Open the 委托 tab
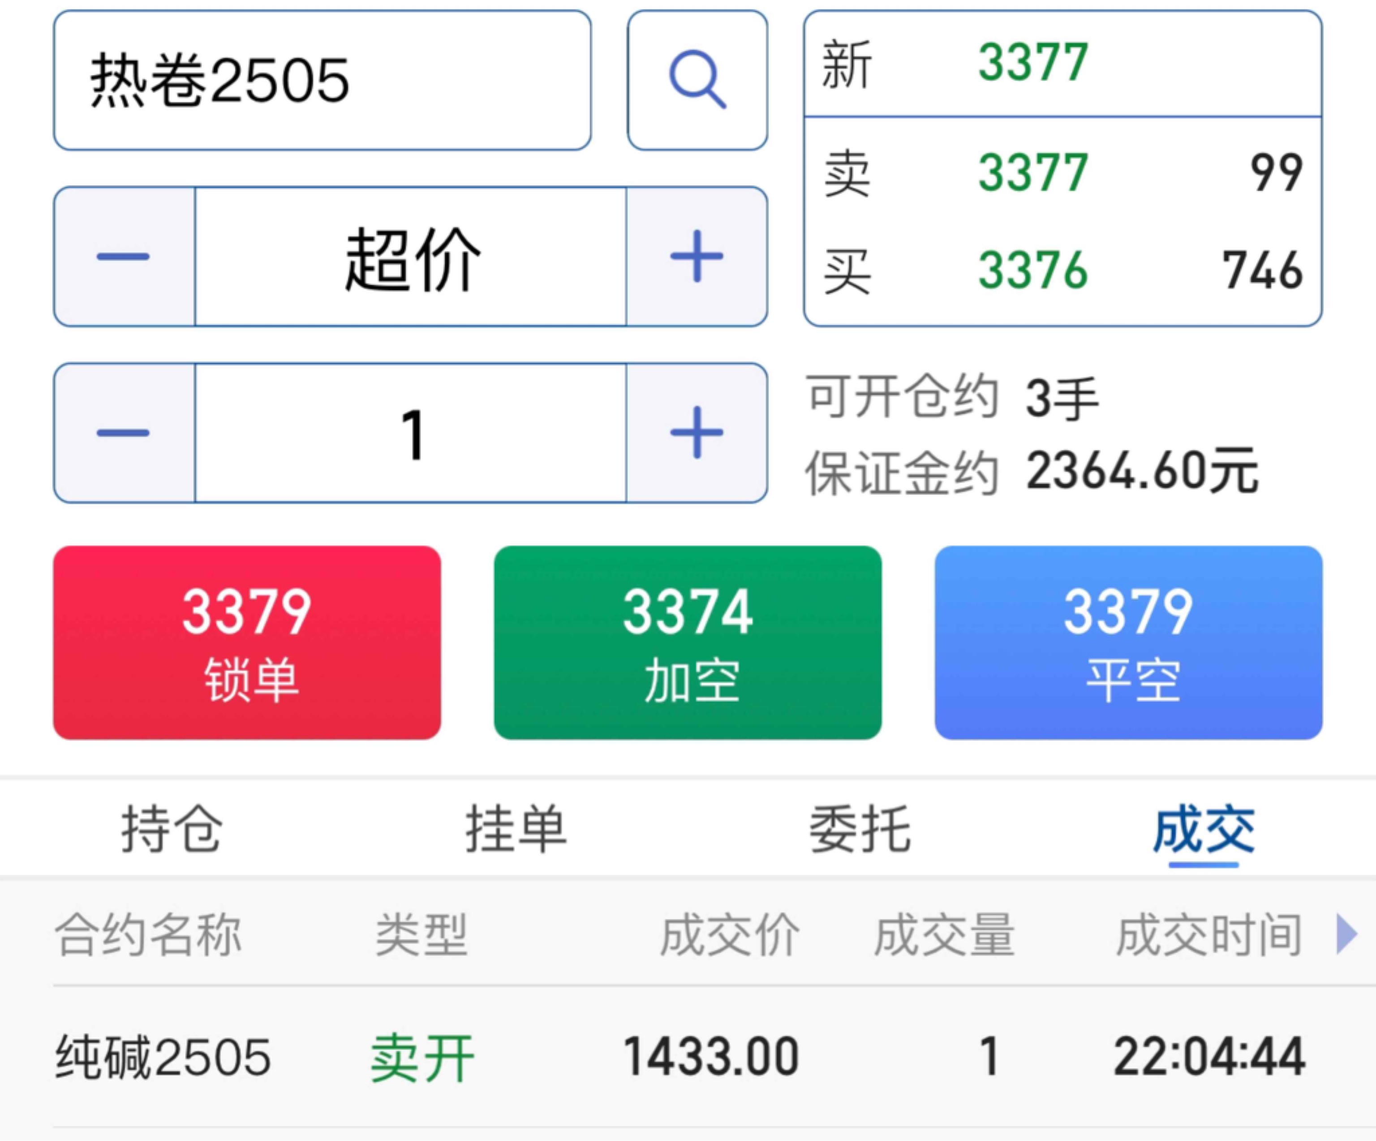The width and height of the screenshot is (1376, 1141). [860, 830]
